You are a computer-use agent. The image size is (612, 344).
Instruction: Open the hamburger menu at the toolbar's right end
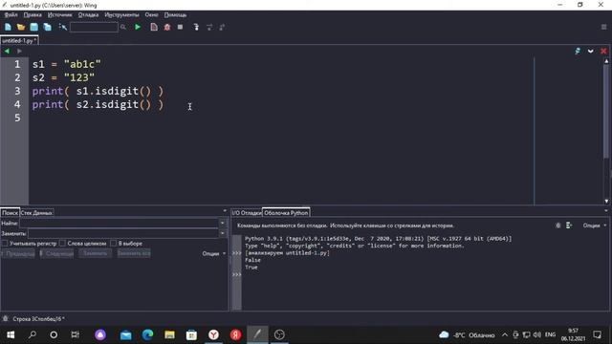pos(603,27)
